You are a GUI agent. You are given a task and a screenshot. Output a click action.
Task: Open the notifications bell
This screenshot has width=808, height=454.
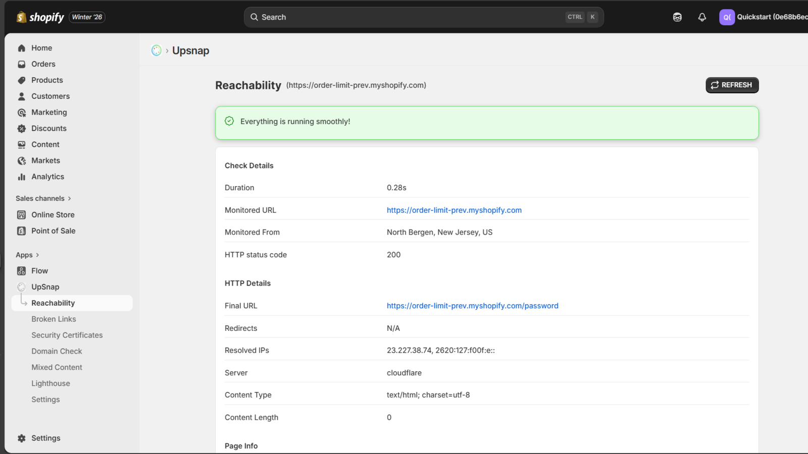(x=702, y=17)
